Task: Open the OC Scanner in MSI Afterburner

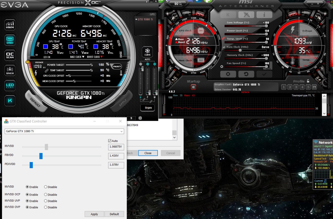Action: coord(178,4)
